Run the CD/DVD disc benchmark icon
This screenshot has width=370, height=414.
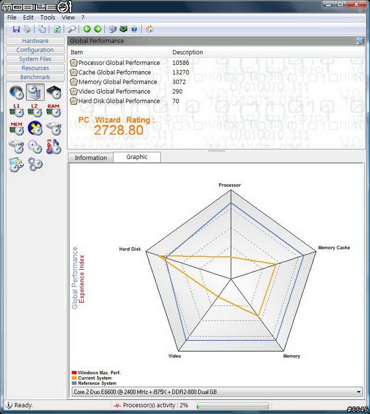coord(35,147)
